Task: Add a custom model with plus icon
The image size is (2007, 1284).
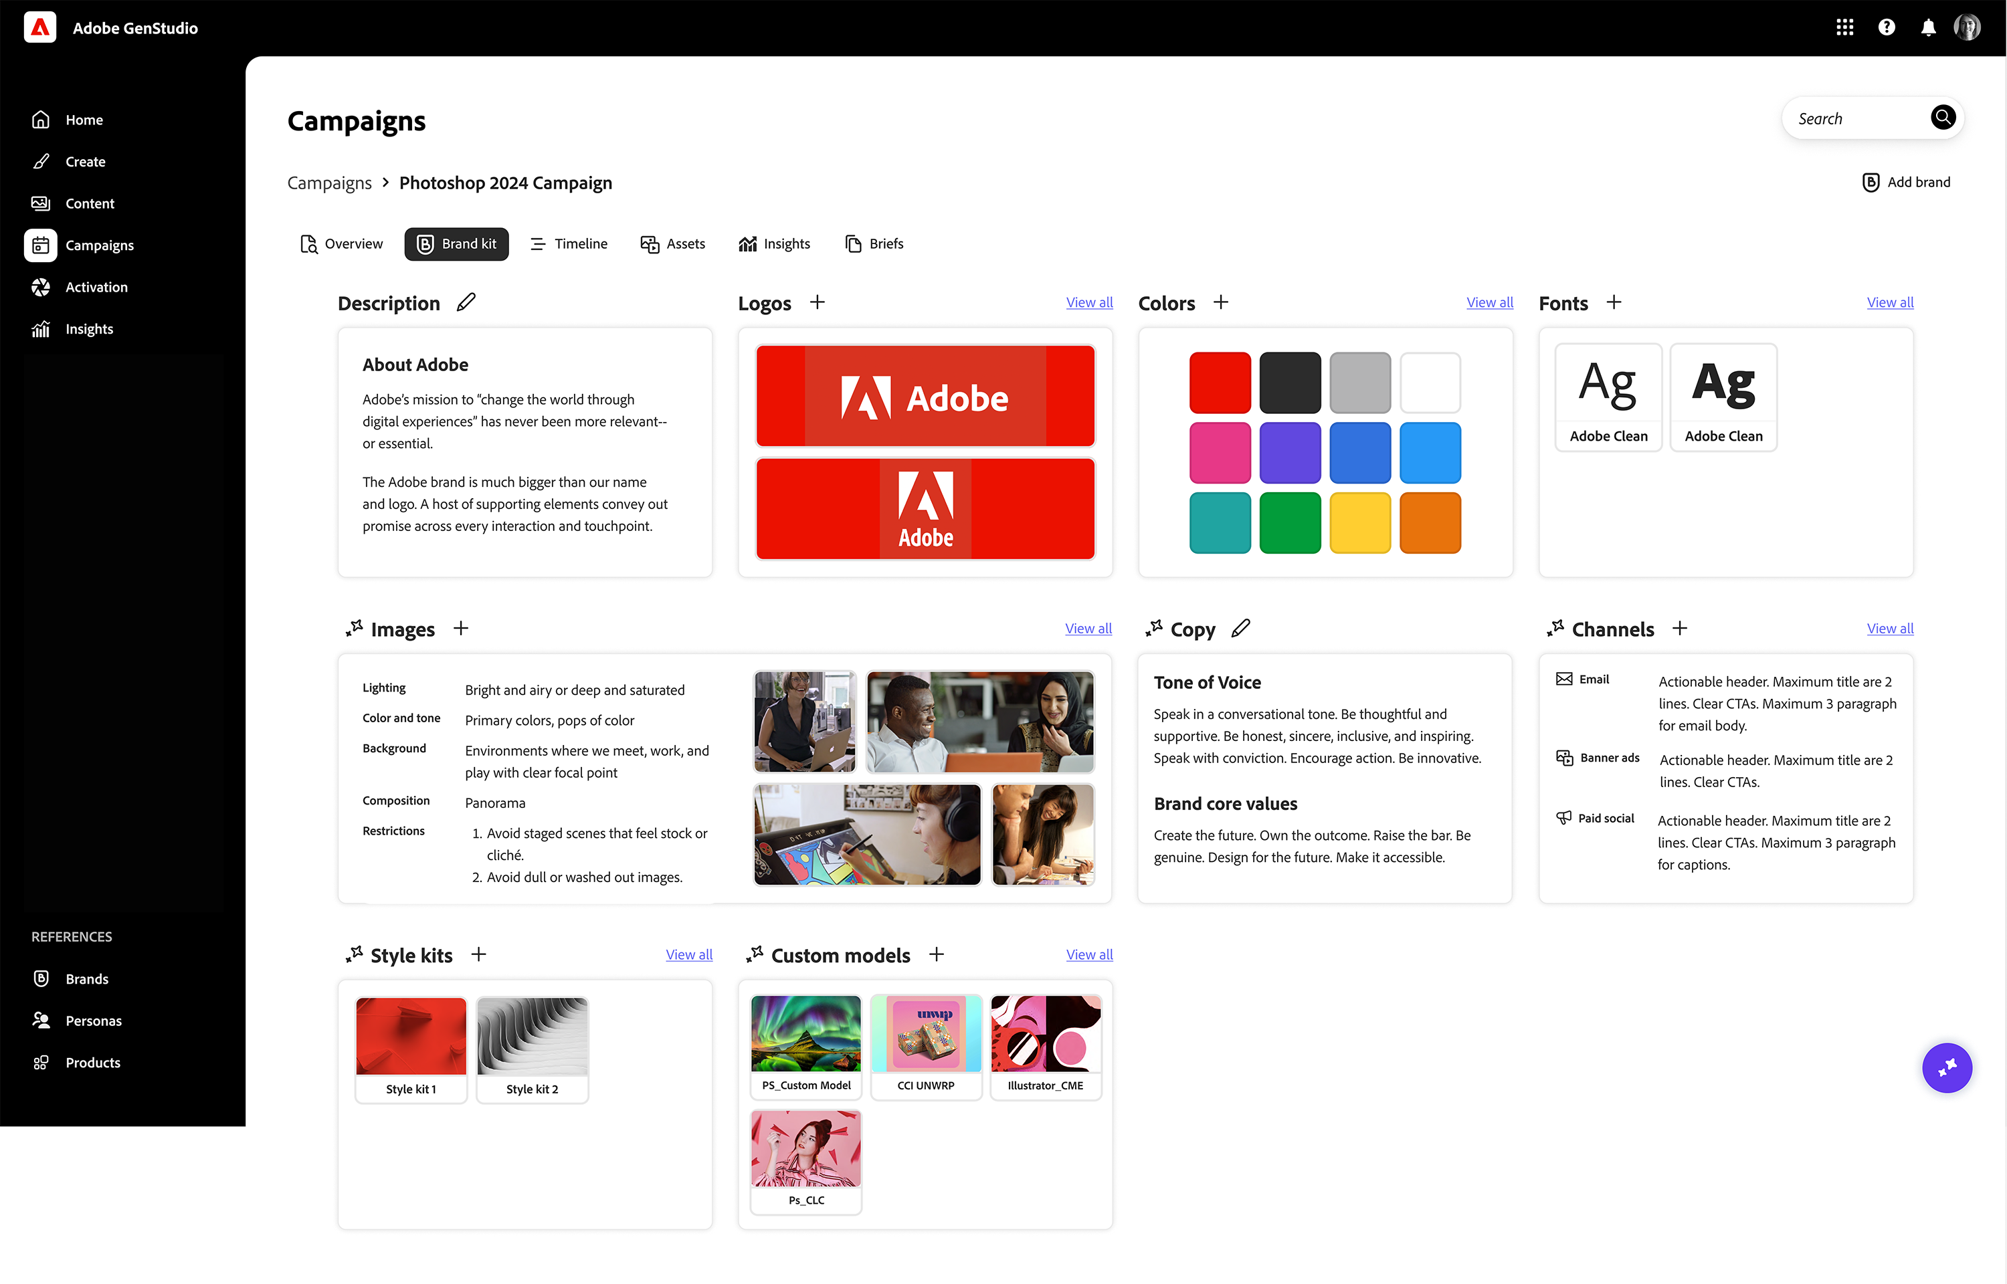Action: coord(937,954)
